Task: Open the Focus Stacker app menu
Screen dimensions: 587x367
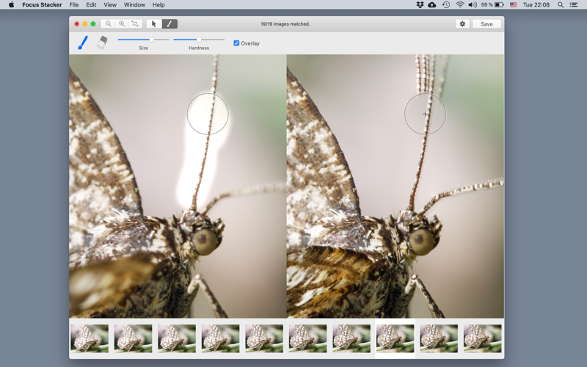Action: coord(42,5)
